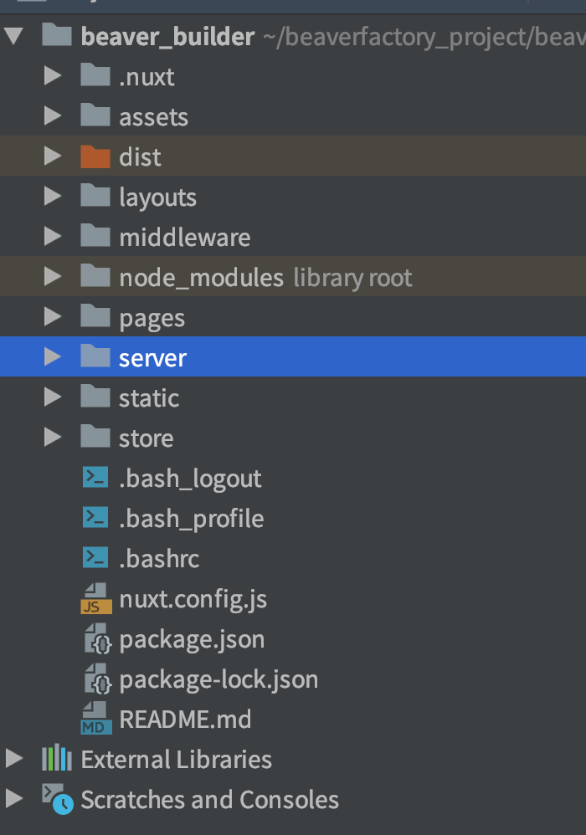Select the layouts folder label
586x835 pixels.
[x=157, y=197]
